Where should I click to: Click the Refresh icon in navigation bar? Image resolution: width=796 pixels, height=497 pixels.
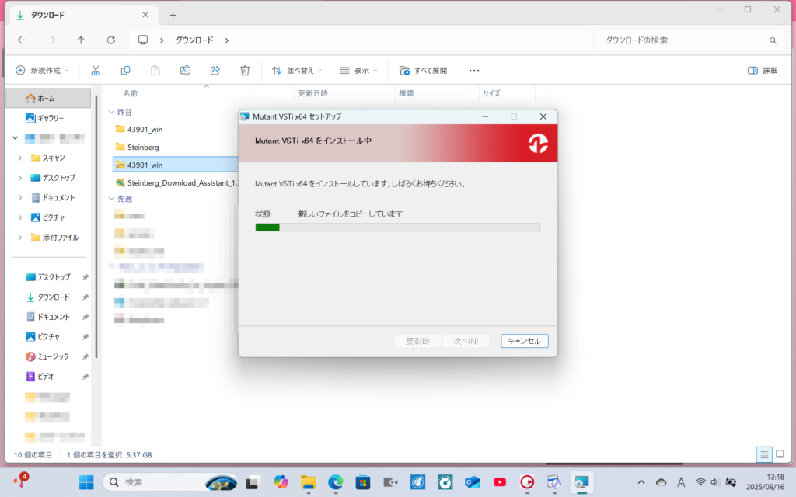111,40
